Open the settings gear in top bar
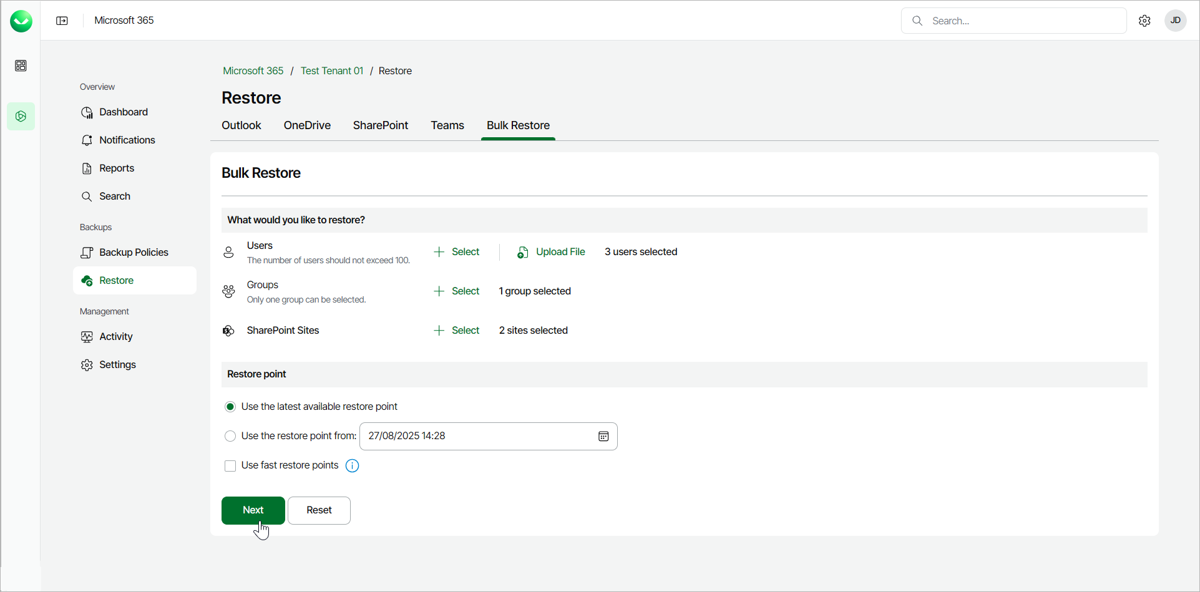The image size is (1200, 592). 1144,21
